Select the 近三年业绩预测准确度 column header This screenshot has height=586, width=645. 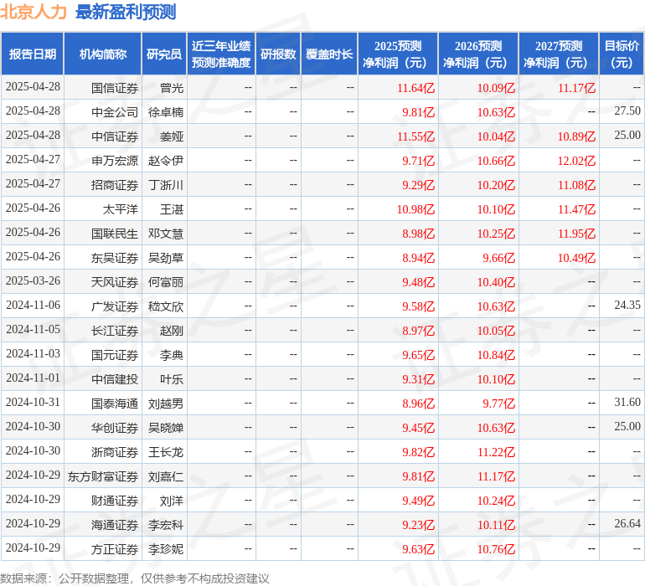[221, 54]
